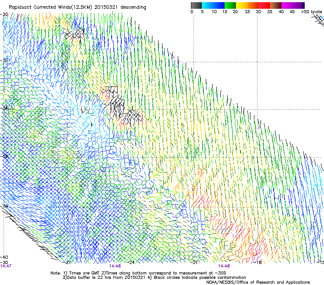This screenshot has width=324, height=285.
Task: Click the '-18' longitude axis label
Action: [x=258, y=263]
